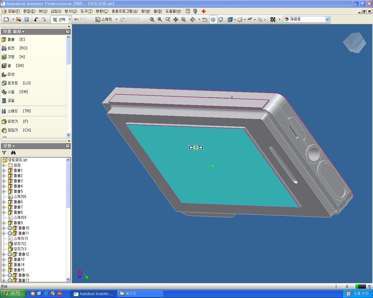This screenshot has width=373, height=298.
Task: Expand the 원점 origin folder
Action: (x=4, y=165)
